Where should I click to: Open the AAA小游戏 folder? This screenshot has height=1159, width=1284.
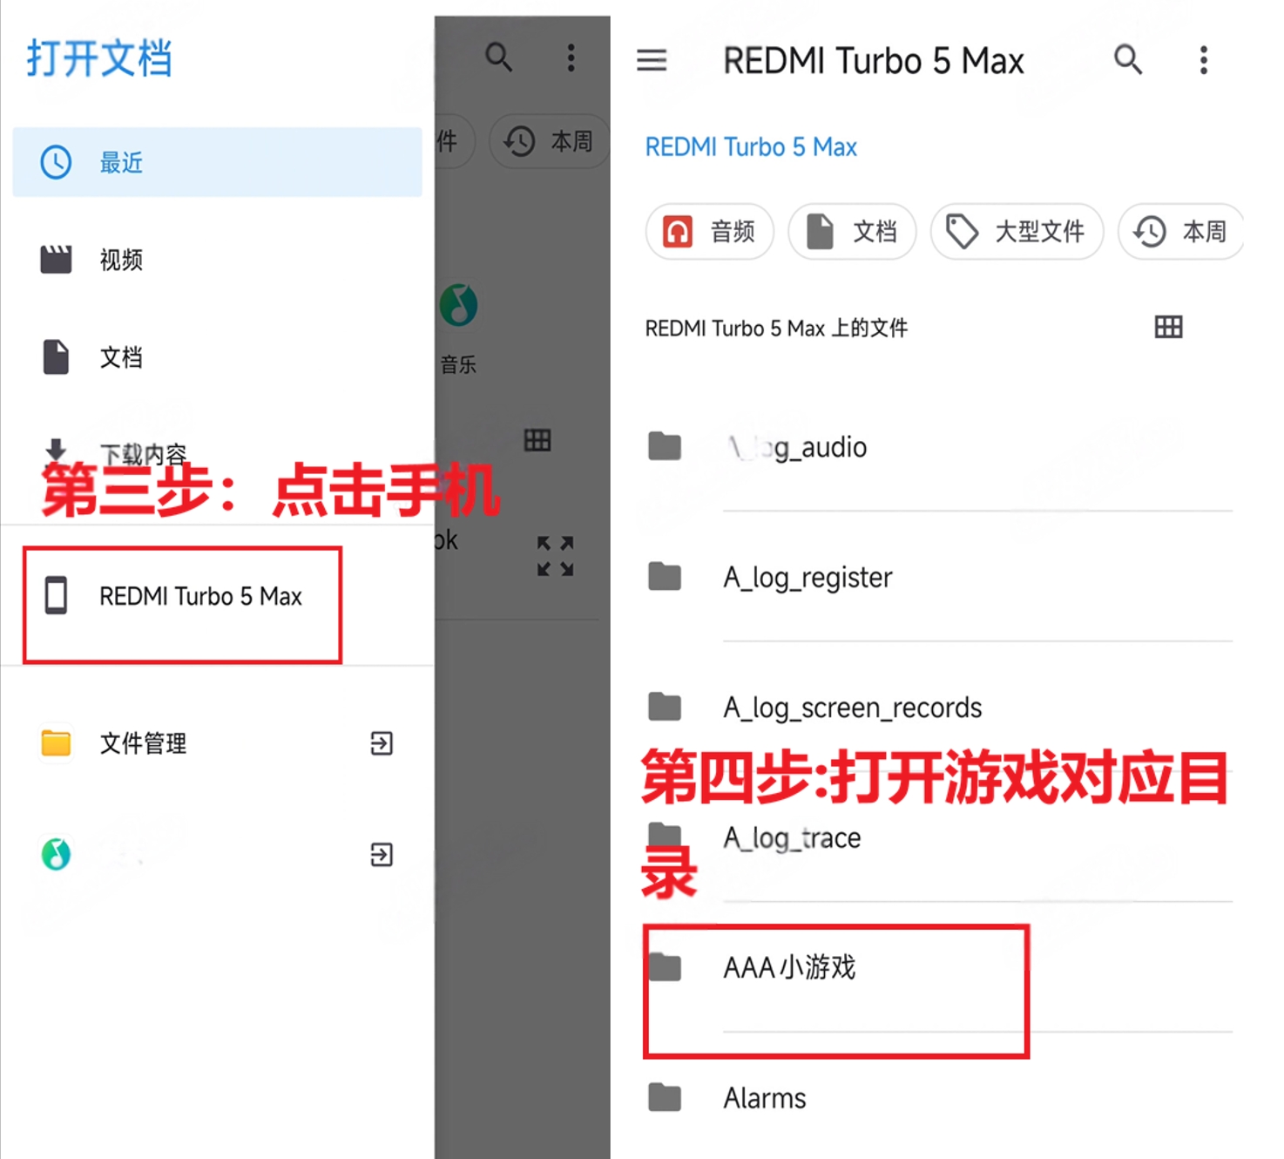point(789,967)
